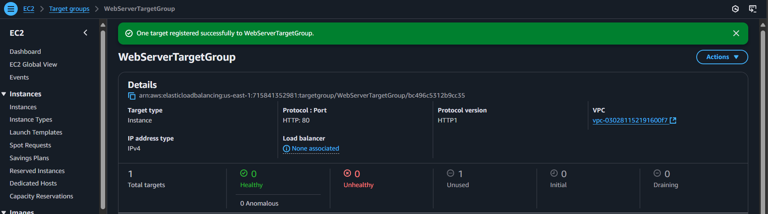Open Launch Templates in the sidebar
Screen dimensions: 768x214
pyautogui.click(x=36, y=132)
